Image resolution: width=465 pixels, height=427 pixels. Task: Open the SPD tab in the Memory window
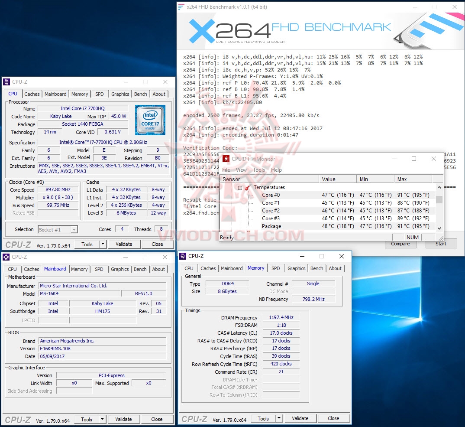click(275, 268)
